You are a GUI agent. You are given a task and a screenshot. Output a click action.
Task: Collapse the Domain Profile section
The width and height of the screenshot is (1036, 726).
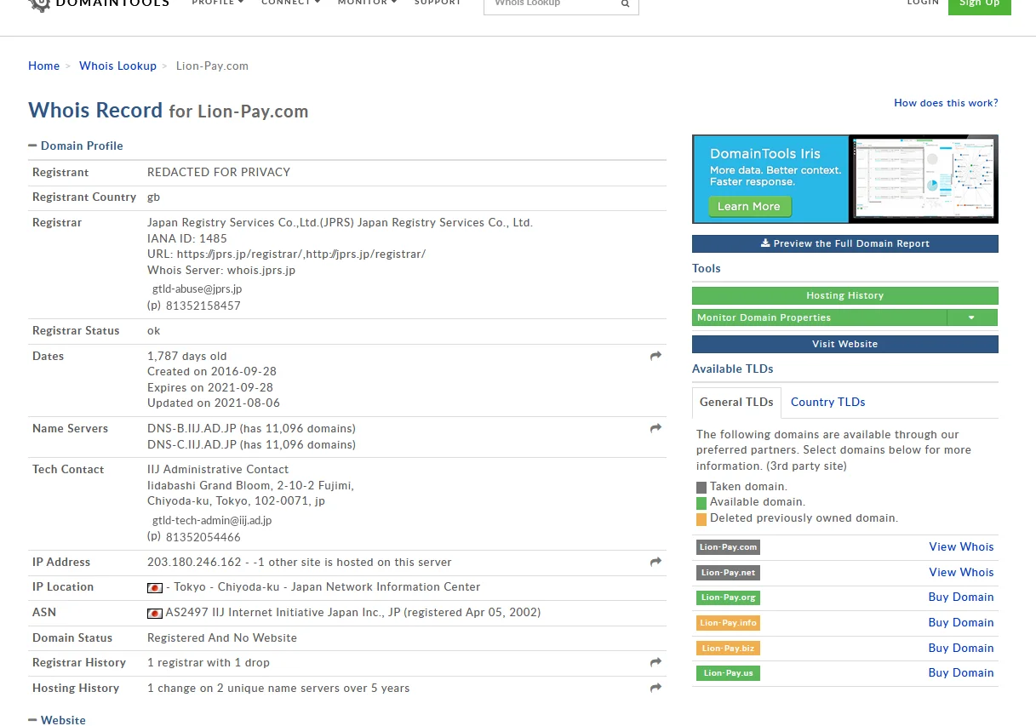[x=76, y=146]
